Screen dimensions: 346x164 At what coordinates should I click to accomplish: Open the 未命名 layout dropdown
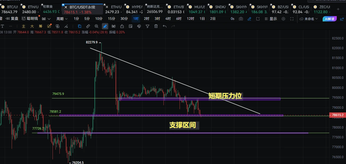309,19
